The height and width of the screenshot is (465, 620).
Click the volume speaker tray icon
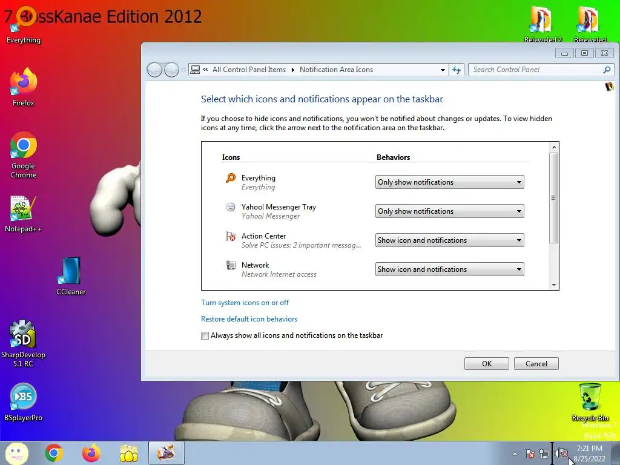(x=561, y=453)
